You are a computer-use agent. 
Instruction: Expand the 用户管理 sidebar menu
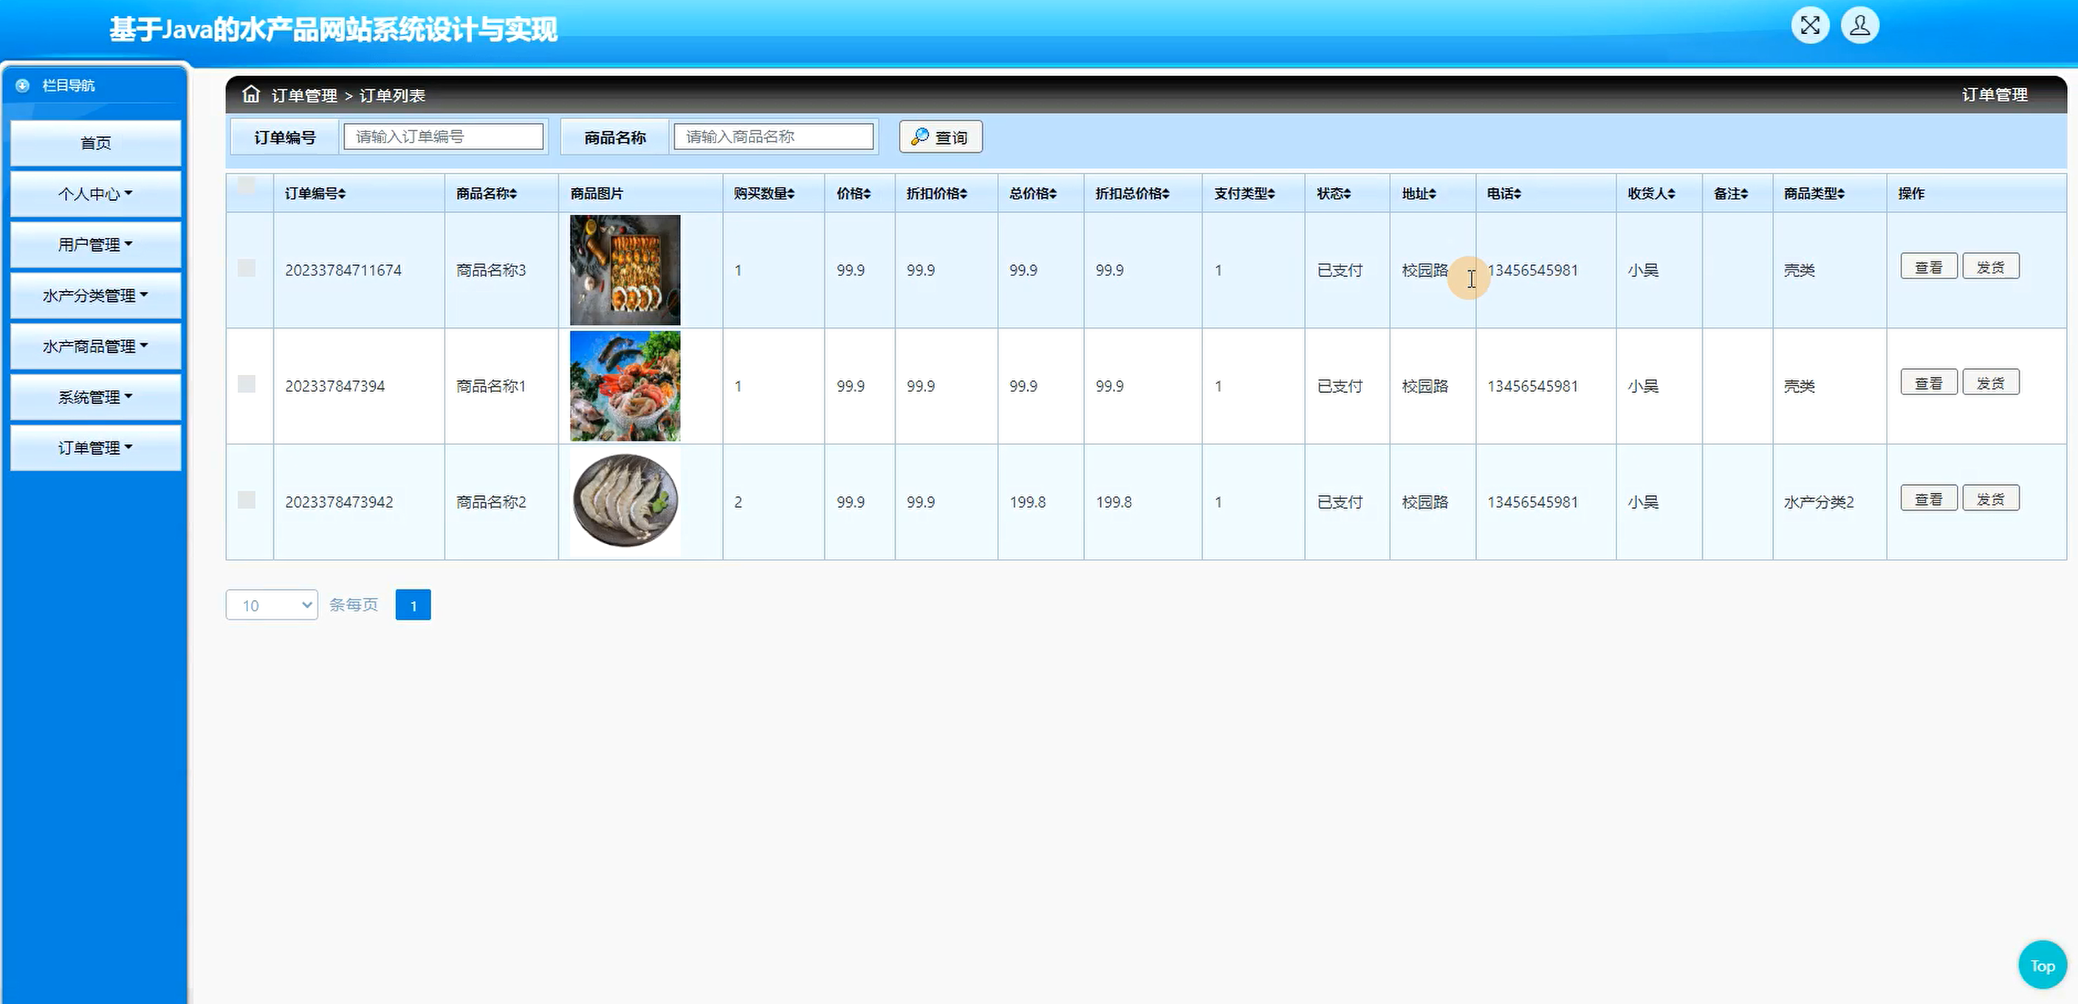coord(95,244)
